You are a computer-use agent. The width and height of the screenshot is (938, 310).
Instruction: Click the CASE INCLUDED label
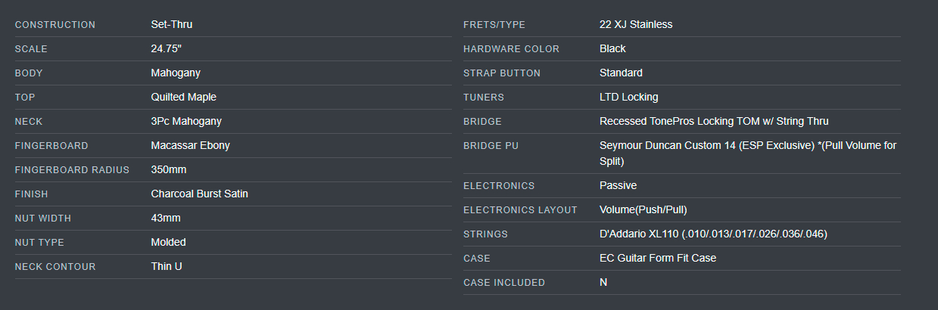504,283
